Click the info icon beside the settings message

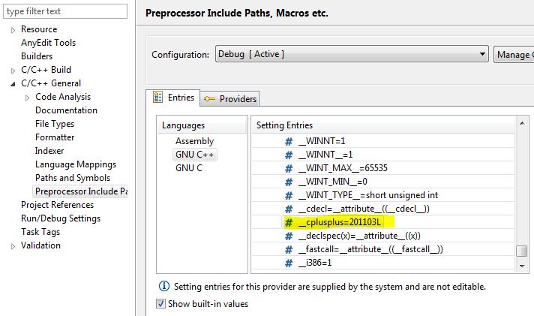tap(164, 287)
